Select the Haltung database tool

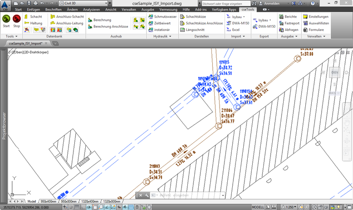pos(33,23)
